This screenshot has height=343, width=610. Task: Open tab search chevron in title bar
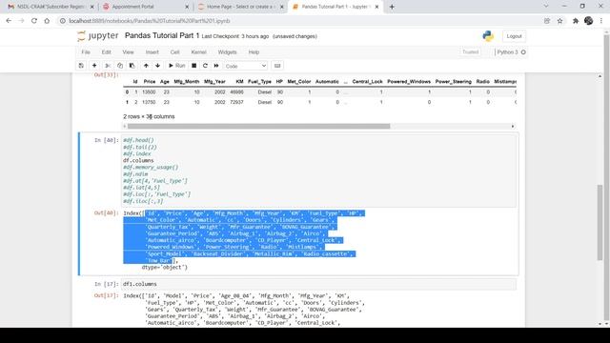click(546, 7)
